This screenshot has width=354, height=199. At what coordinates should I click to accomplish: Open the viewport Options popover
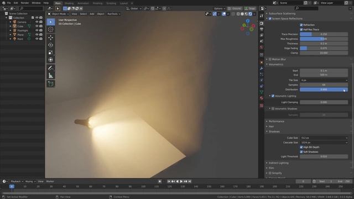[219, 9]
